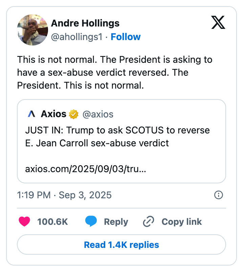Open the info circle icon near the timestamp
Screen dimensions: 245x273
[218, 195]
